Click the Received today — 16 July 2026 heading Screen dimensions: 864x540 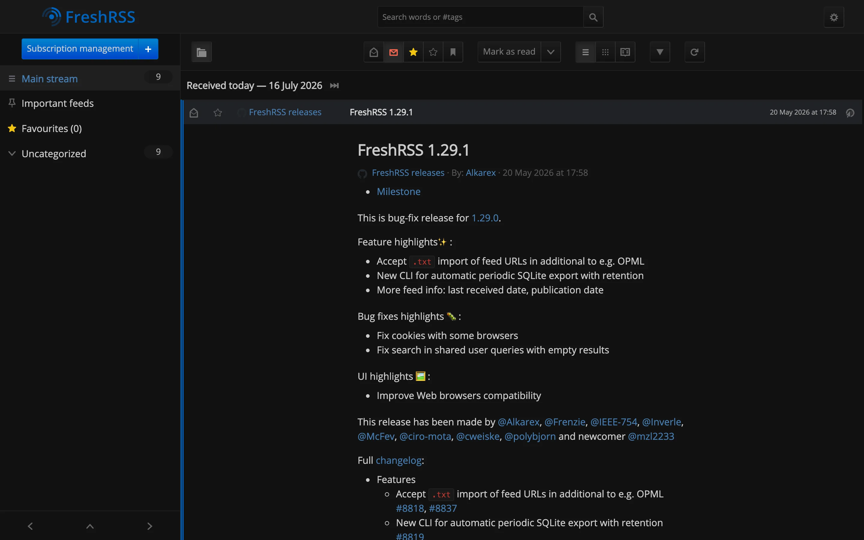[x=254, y=86]
